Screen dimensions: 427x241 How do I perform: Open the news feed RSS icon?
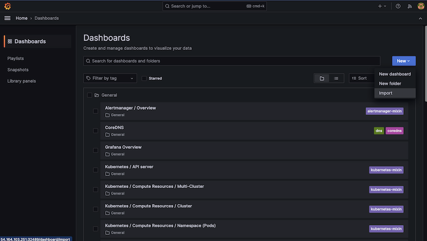pos(409,6)
